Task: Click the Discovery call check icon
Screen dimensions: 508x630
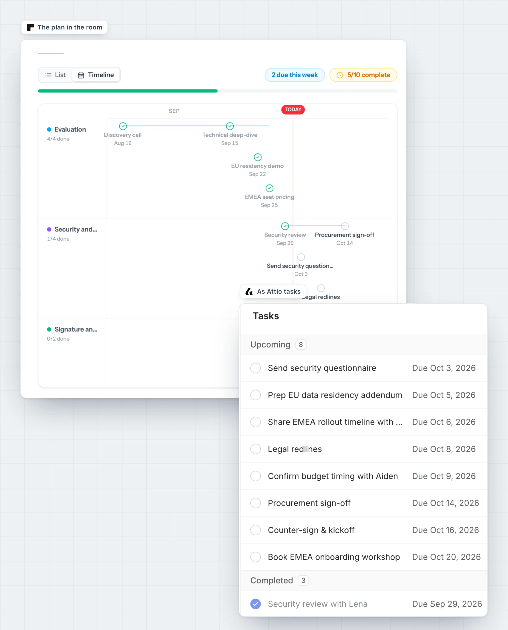Action: 123,126
